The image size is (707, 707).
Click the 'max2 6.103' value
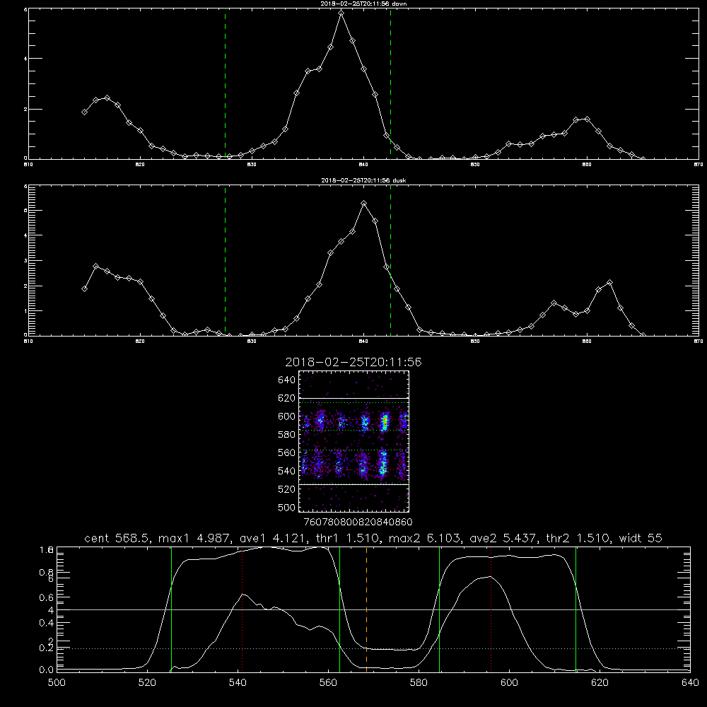(423, 538)
